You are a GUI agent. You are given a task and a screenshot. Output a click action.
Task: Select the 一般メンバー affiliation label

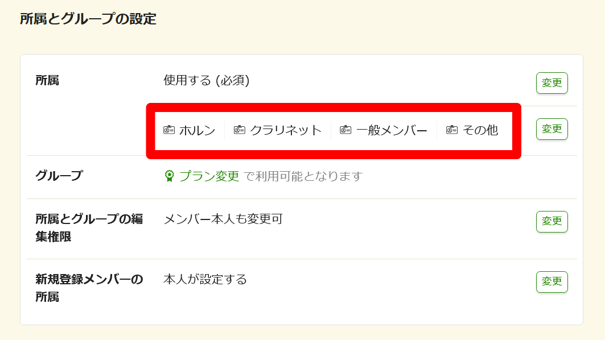(392, 130)
